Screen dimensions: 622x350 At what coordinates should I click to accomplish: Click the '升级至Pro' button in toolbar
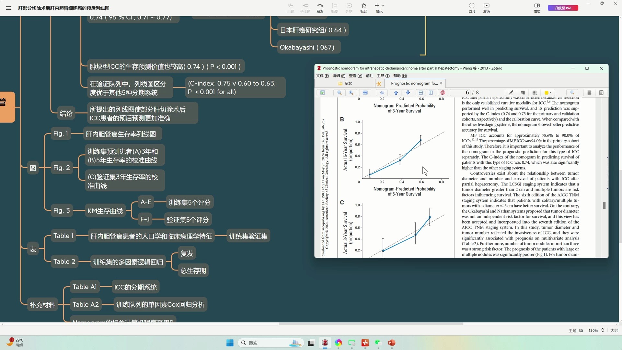point(563,8)
